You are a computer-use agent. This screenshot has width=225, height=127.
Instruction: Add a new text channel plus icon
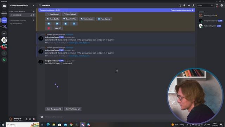pos(34,11)
